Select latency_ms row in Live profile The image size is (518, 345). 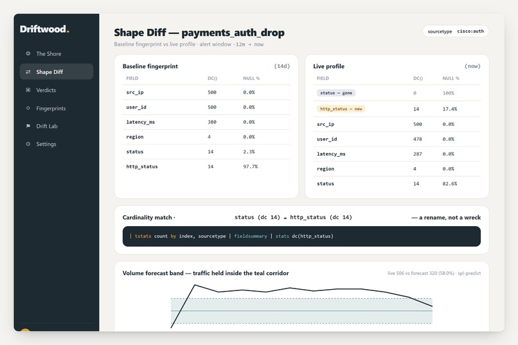tap(397, 154)
